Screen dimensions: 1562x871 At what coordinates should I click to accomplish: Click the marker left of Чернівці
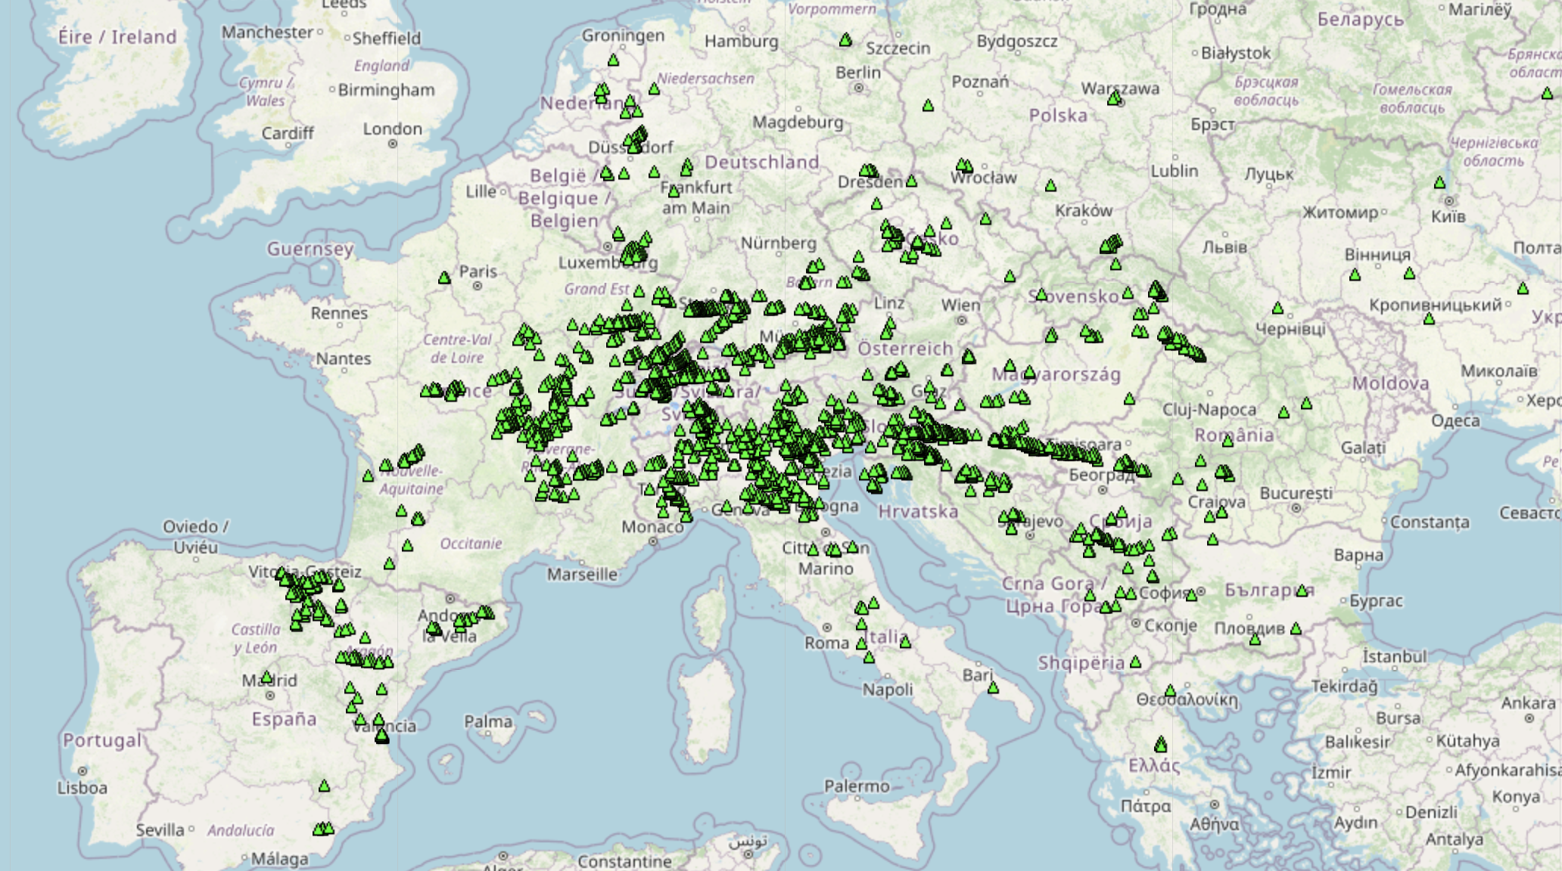pyautogui.click(x=1277, y=308)
